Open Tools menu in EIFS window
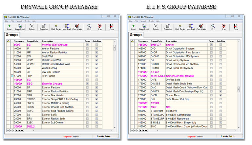The width and height of the screenshot is (252, 145). pos(151,21)
